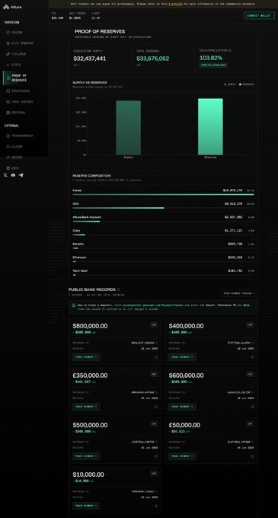
Task: Click Track Payment in the $10,000.00 card
Action: point(86,506)
